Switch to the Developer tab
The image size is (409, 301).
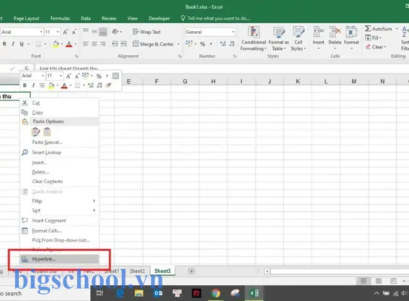[159, 18]
